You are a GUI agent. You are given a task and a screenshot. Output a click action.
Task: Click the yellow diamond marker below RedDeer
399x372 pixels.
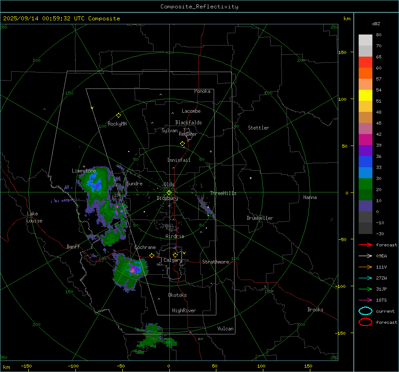coord(182,144)
